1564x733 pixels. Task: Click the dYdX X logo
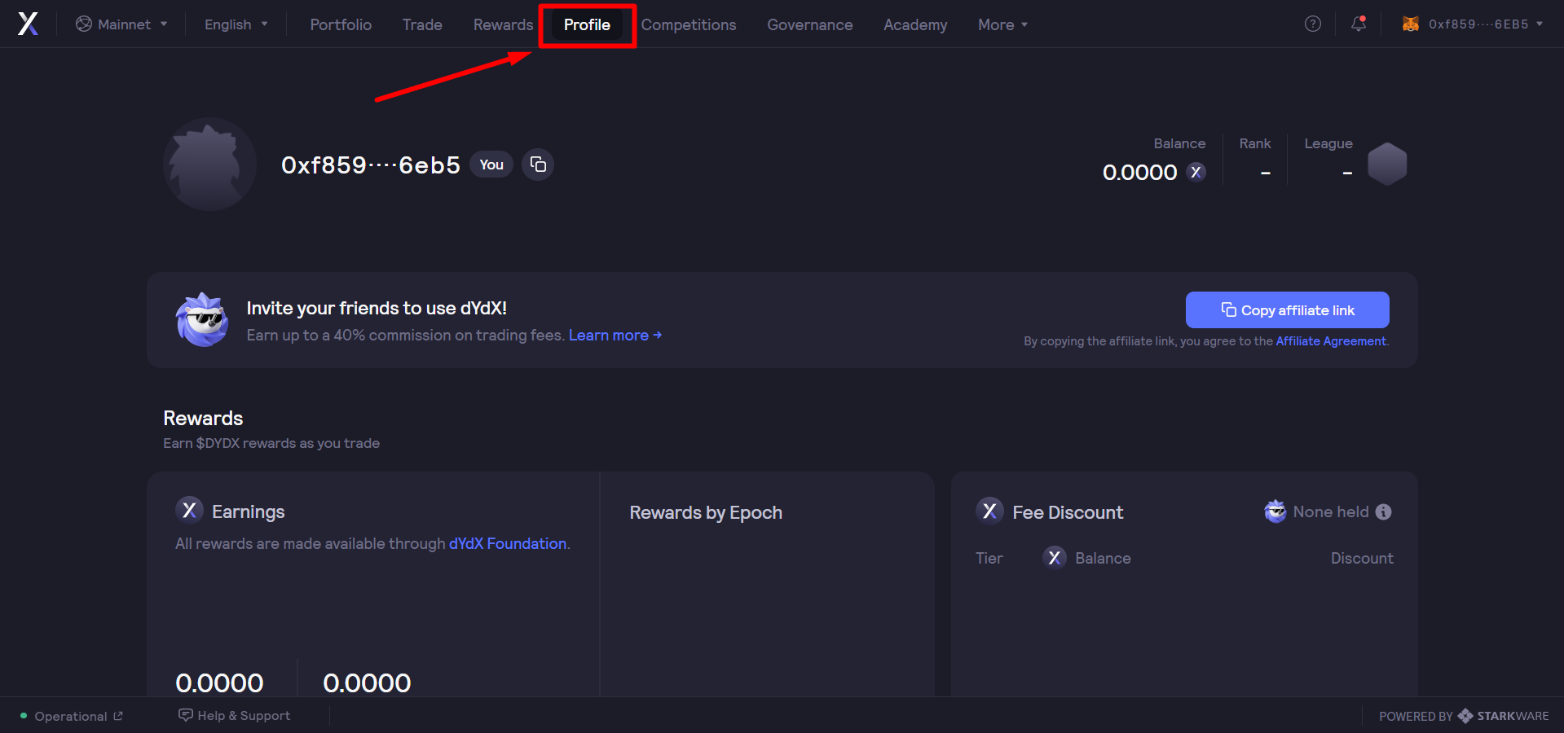[x=28, y=24]
